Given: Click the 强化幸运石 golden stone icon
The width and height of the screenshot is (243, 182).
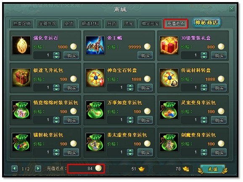Looking at the screenshot, I should (x=21, y=45).
